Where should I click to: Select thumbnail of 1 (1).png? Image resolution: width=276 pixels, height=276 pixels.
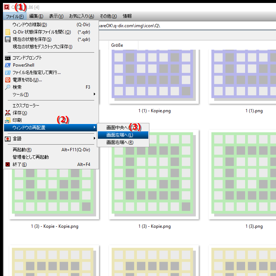242,77
